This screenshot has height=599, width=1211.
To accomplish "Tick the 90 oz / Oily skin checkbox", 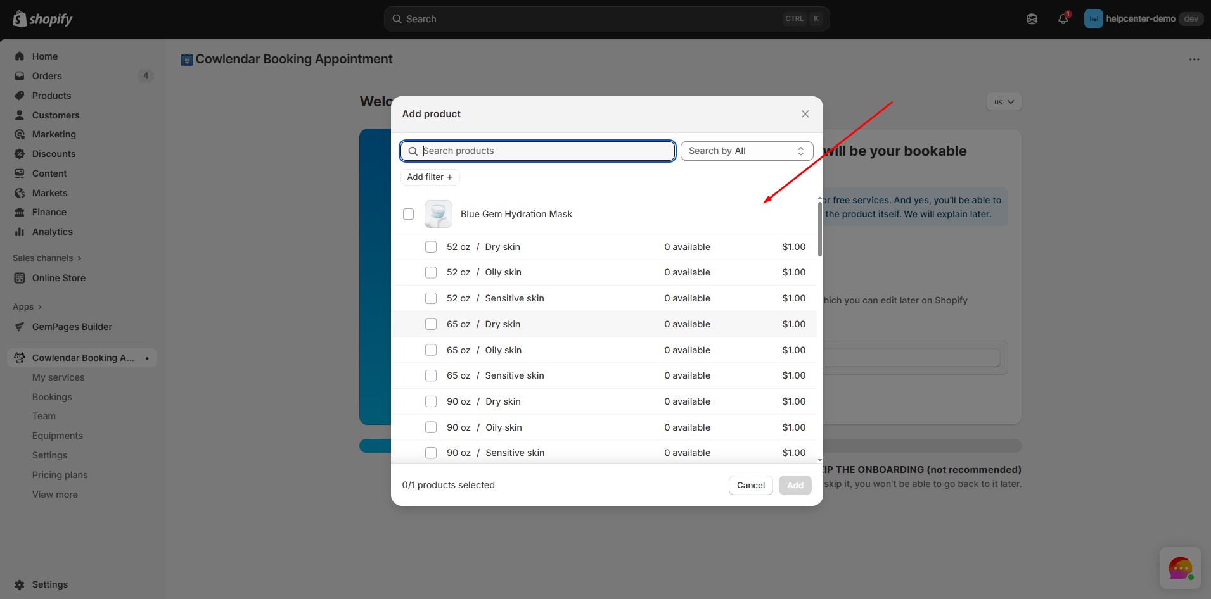I will pos(431,427).
